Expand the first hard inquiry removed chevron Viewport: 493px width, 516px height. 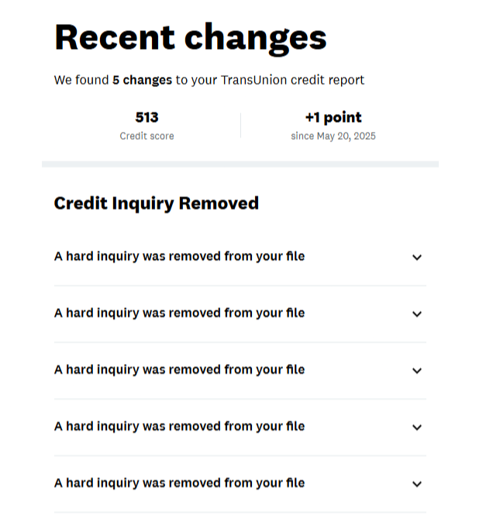coord(417,258)
